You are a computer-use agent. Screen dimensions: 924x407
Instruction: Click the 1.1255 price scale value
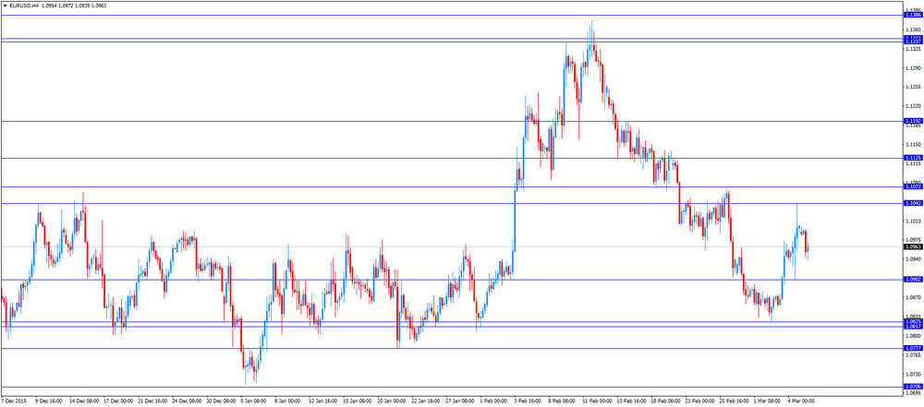pyautogui.click(x=913, y=87)
